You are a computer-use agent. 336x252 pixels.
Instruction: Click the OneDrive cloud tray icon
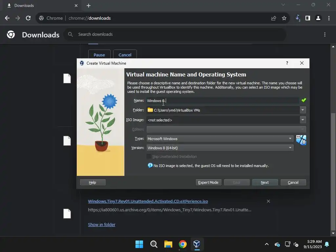coord(277,244)
